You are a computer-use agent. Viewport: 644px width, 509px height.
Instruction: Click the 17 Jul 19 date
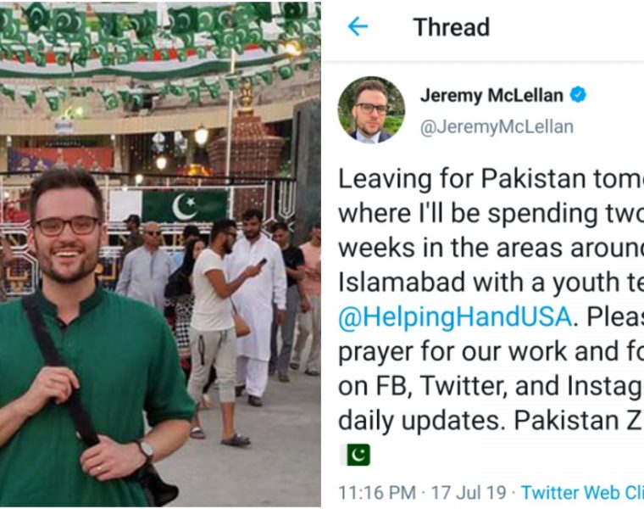pyautogui.click(x=469, y=492)
